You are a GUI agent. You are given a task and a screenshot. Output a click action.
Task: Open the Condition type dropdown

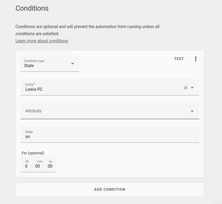click(x=50, y=64)
